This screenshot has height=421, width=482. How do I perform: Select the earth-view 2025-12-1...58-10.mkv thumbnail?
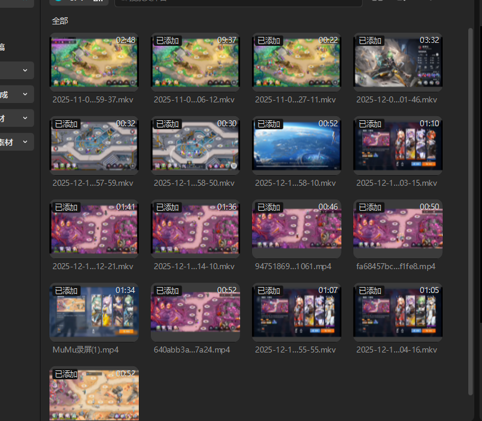point(297,145)
